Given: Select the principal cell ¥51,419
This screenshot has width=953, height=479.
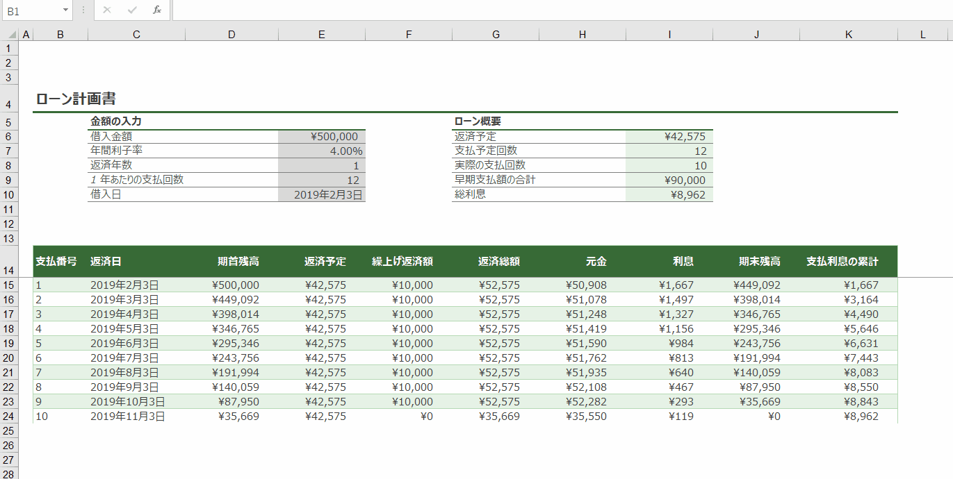Looking at the screenshot, I should pos(583,329).
